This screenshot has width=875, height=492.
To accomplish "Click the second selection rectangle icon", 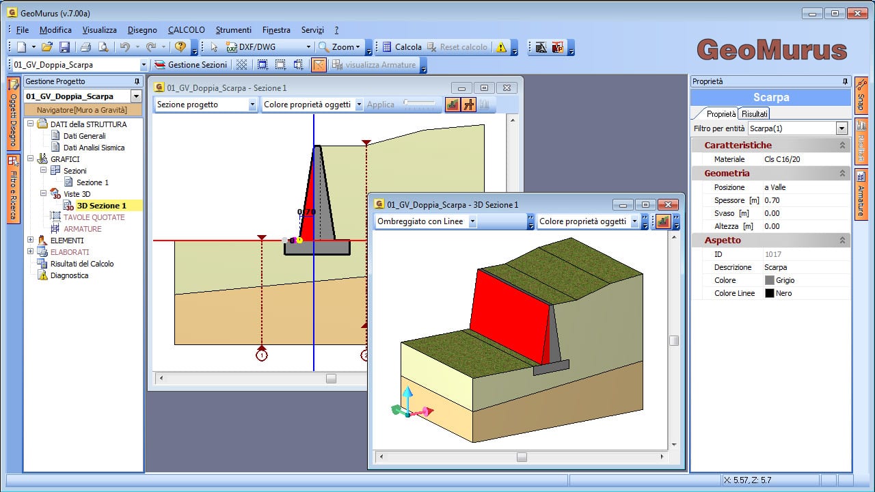I will pyautogui.click(x=280, y=65).
